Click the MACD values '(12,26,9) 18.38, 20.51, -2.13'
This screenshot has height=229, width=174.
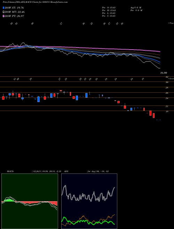[46, 171]
